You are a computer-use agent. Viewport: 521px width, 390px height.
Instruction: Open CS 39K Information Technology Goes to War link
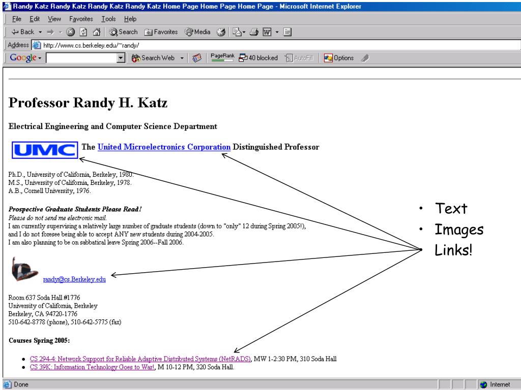92,367
